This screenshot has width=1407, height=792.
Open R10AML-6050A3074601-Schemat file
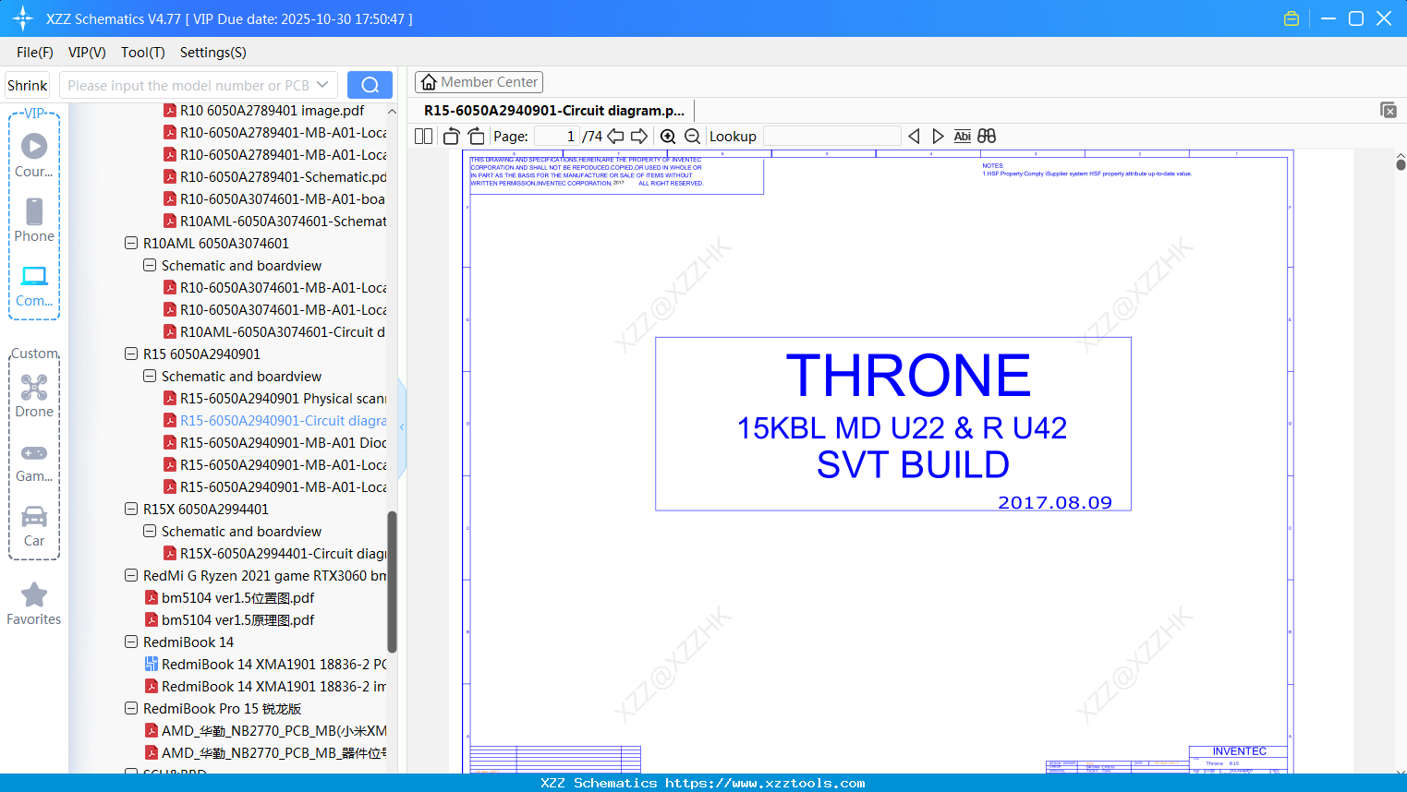point(283,222)
